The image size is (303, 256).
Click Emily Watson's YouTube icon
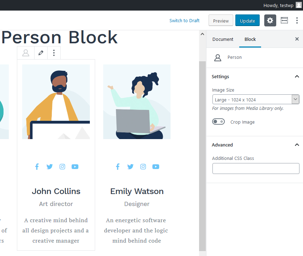coord(156,167)
